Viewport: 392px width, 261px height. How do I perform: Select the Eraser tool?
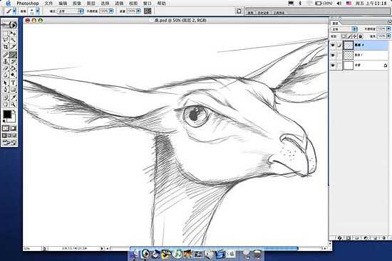pos(6,68)
